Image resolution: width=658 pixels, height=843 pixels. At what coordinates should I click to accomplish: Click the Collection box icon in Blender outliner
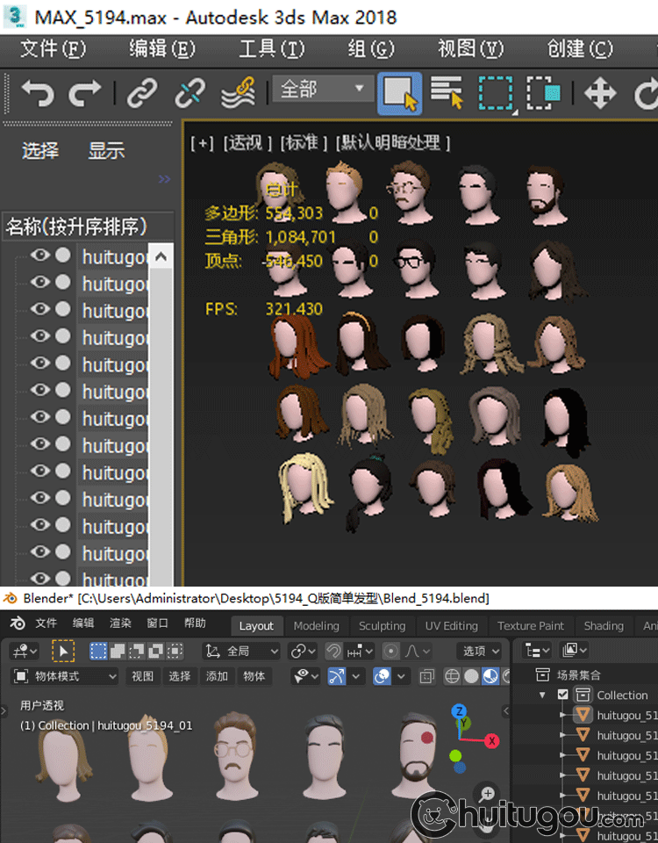tap(583, 695)
